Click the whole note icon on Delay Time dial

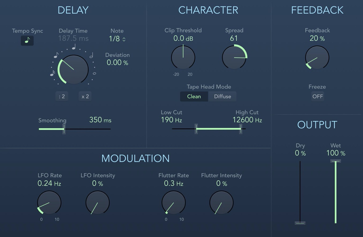(94, 73)
